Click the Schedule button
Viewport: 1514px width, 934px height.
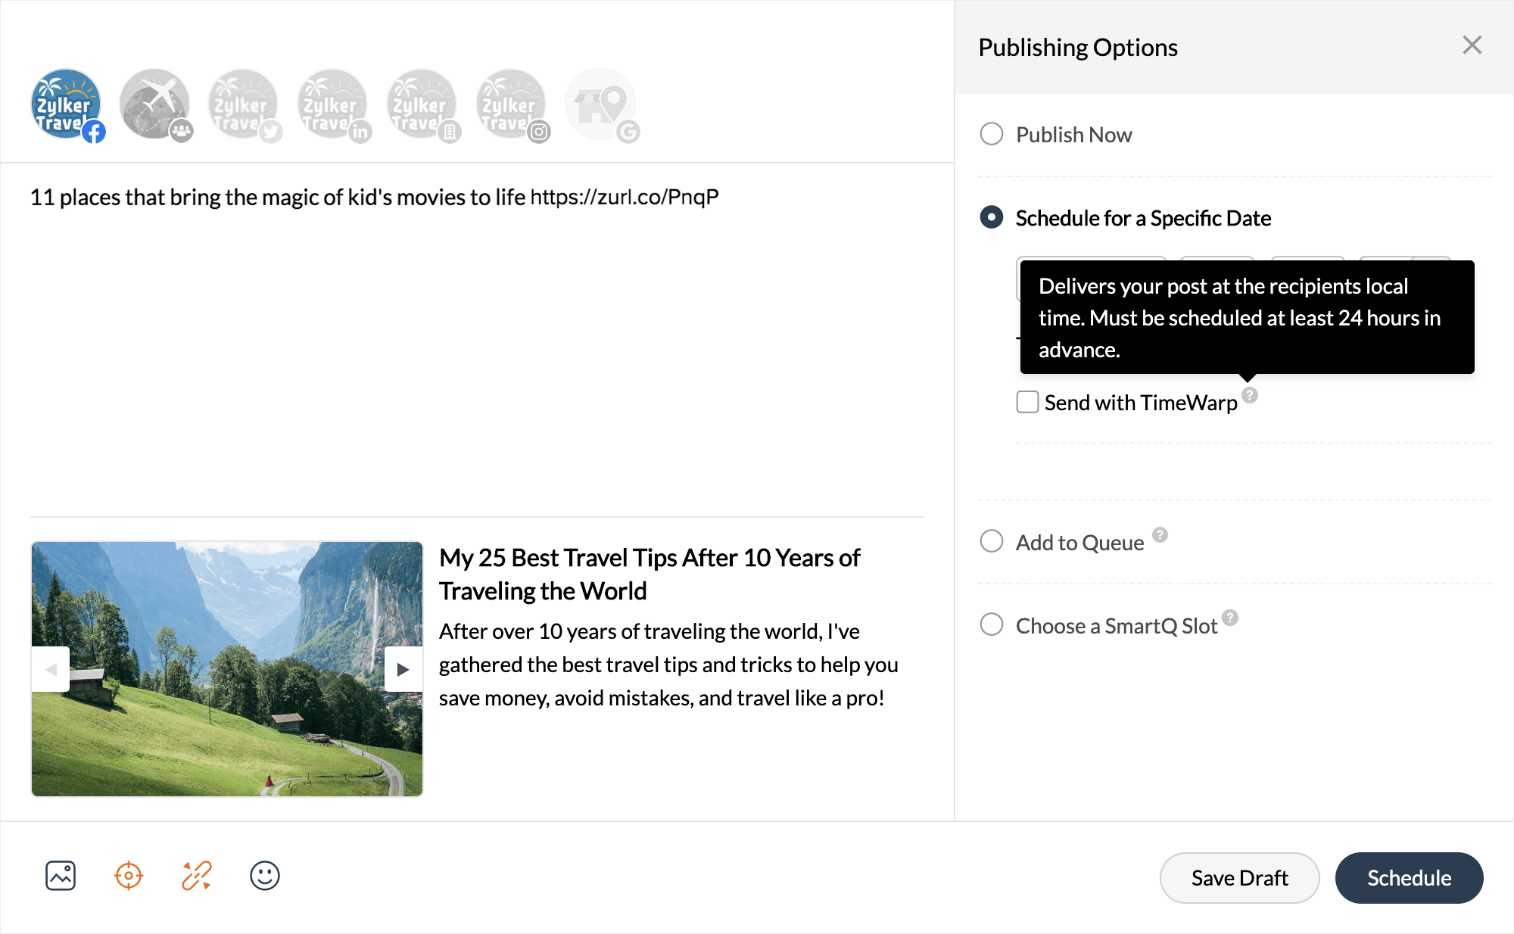(x=1409, y=877)
